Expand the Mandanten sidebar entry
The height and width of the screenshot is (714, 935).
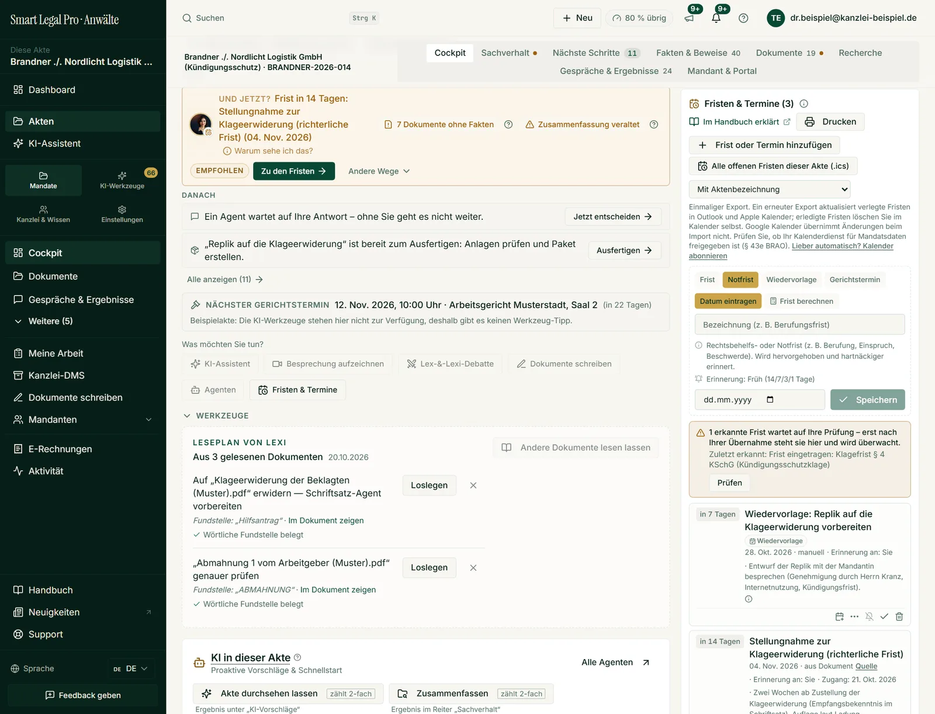tap(83, 420)
